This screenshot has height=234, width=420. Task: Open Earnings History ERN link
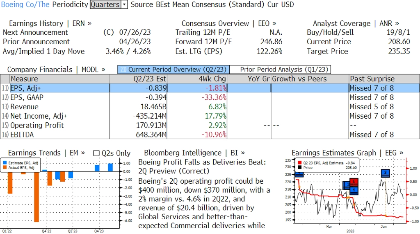[x=50, y=23]
